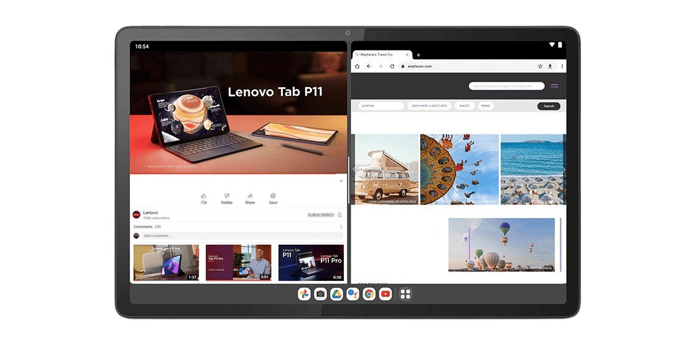Expand the Comments section

341,227
